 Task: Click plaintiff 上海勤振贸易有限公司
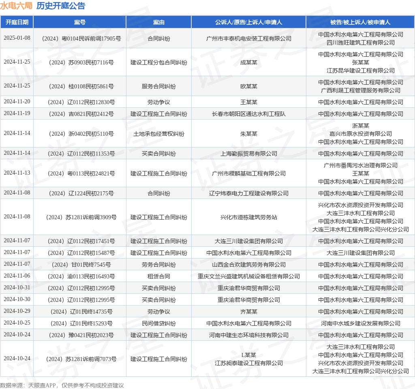(249, 154)
